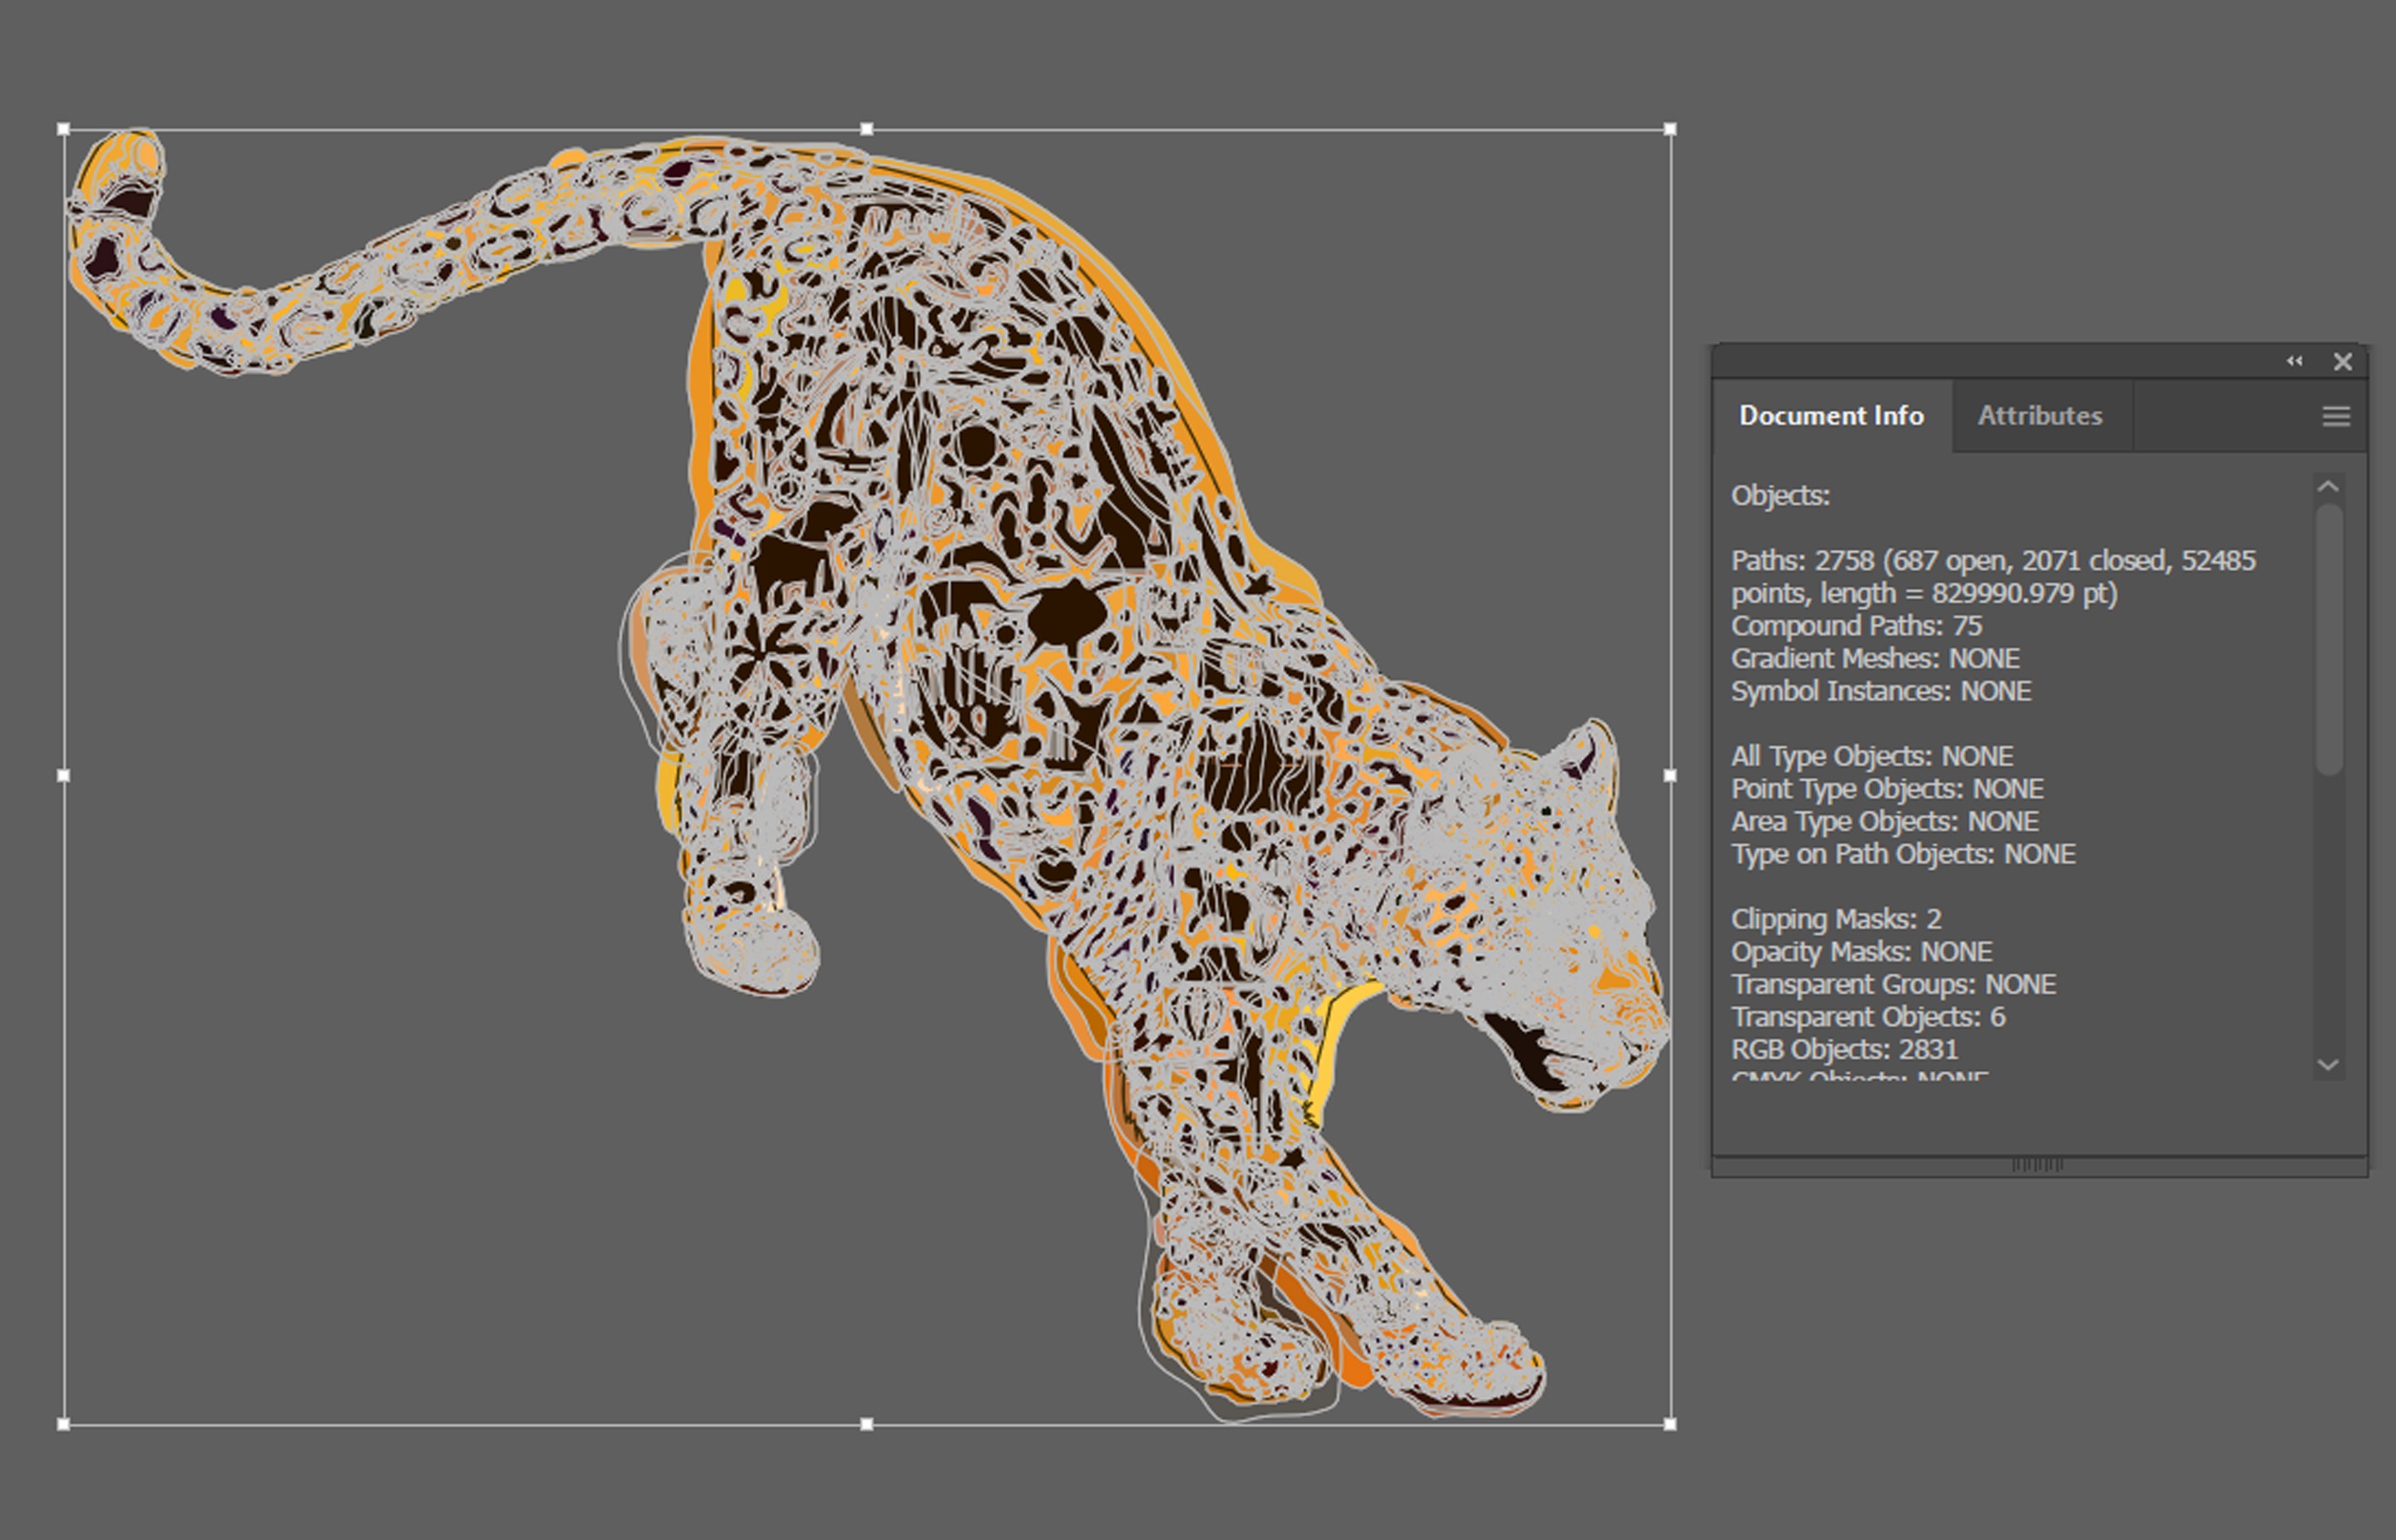Click the bottom-left bounding box handle

tap(64, 1424)
